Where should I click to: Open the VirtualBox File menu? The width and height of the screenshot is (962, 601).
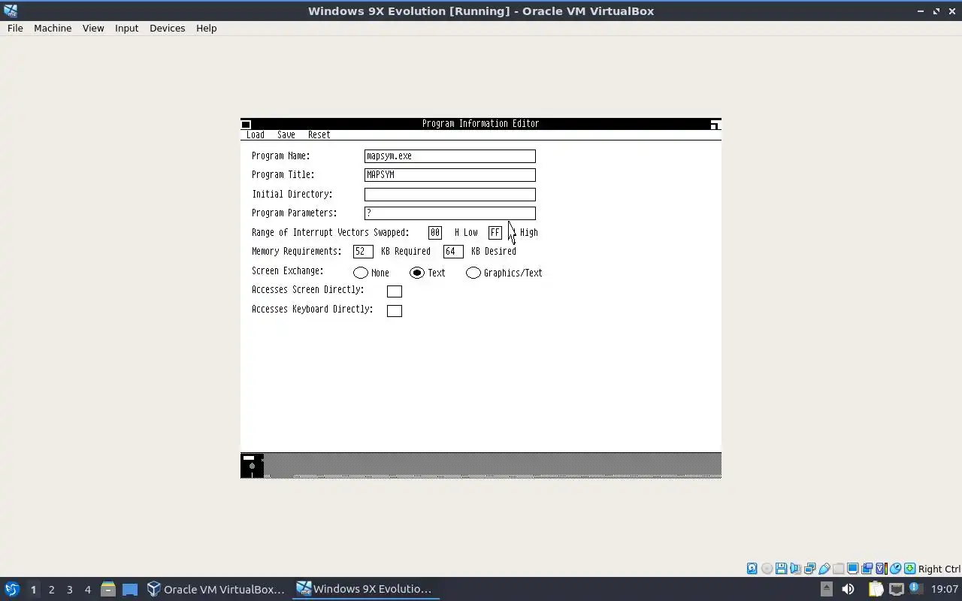[15, 28]
